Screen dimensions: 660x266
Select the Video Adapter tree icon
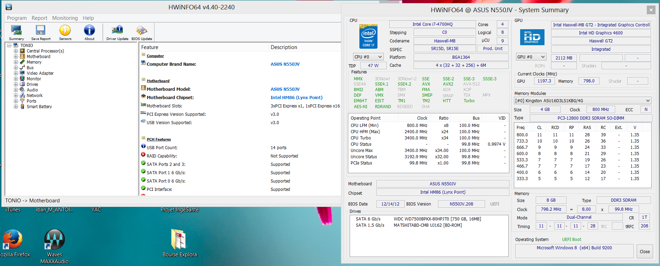pos(22,73)
